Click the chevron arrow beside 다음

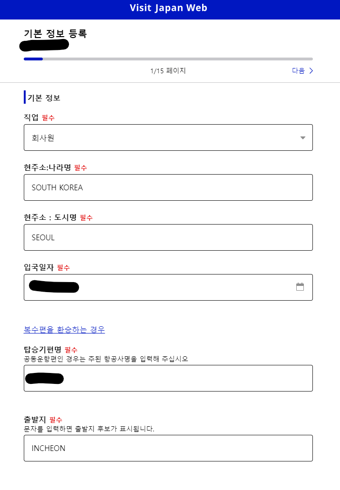click(311, 71)
